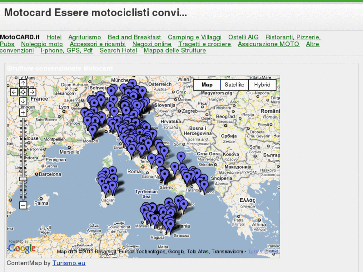Image resolution: width=363 pixels, height=272 pixels.
Task: Click the center map reset button
Action: coord(23,92)
